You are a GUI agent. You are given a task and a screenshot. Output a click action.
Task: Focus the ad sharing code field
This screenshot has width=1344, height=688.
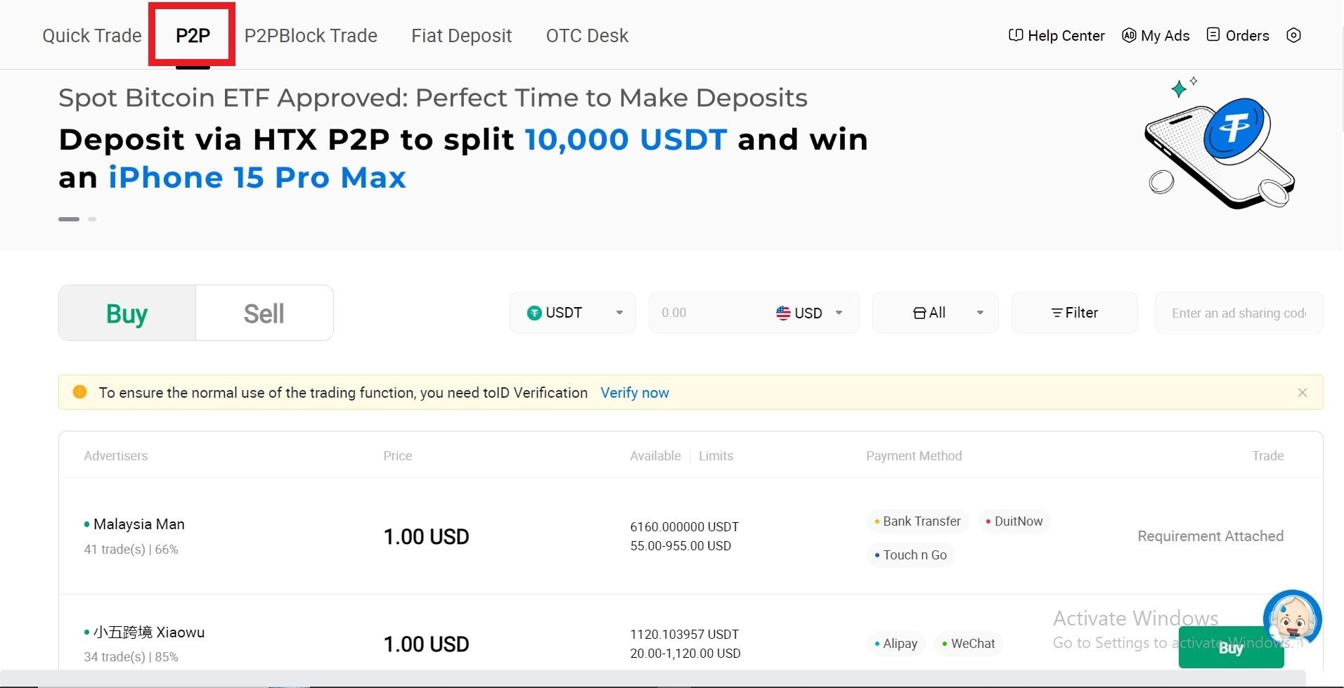tap(1239, 313)
